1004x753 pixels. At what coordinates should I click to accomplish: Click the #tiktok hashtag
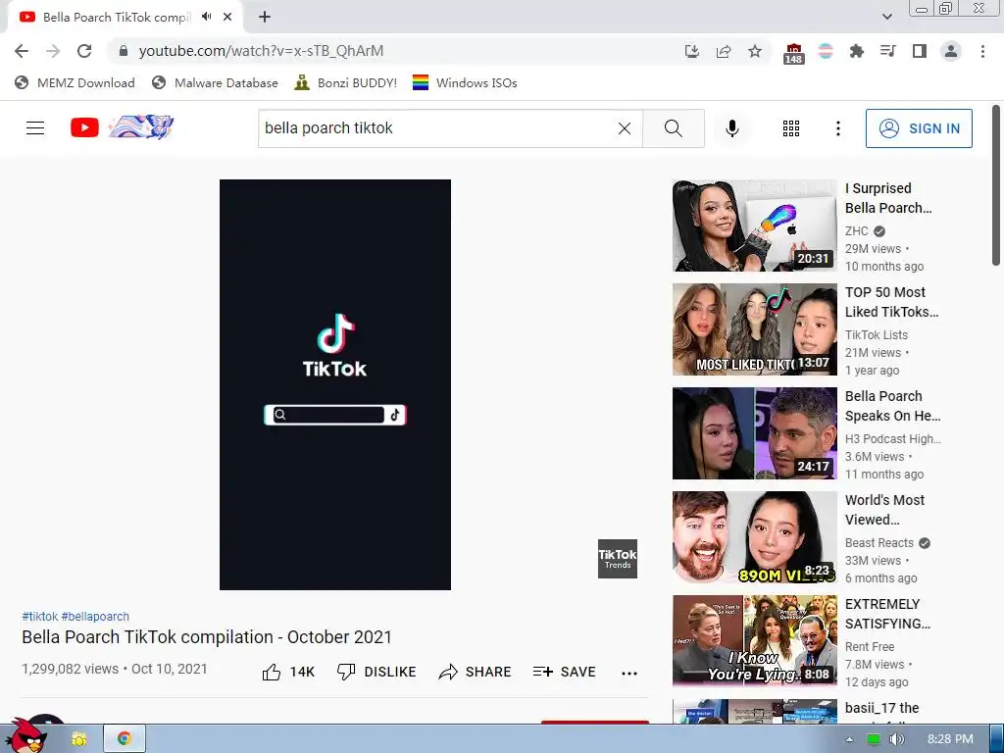coord(39,616)
